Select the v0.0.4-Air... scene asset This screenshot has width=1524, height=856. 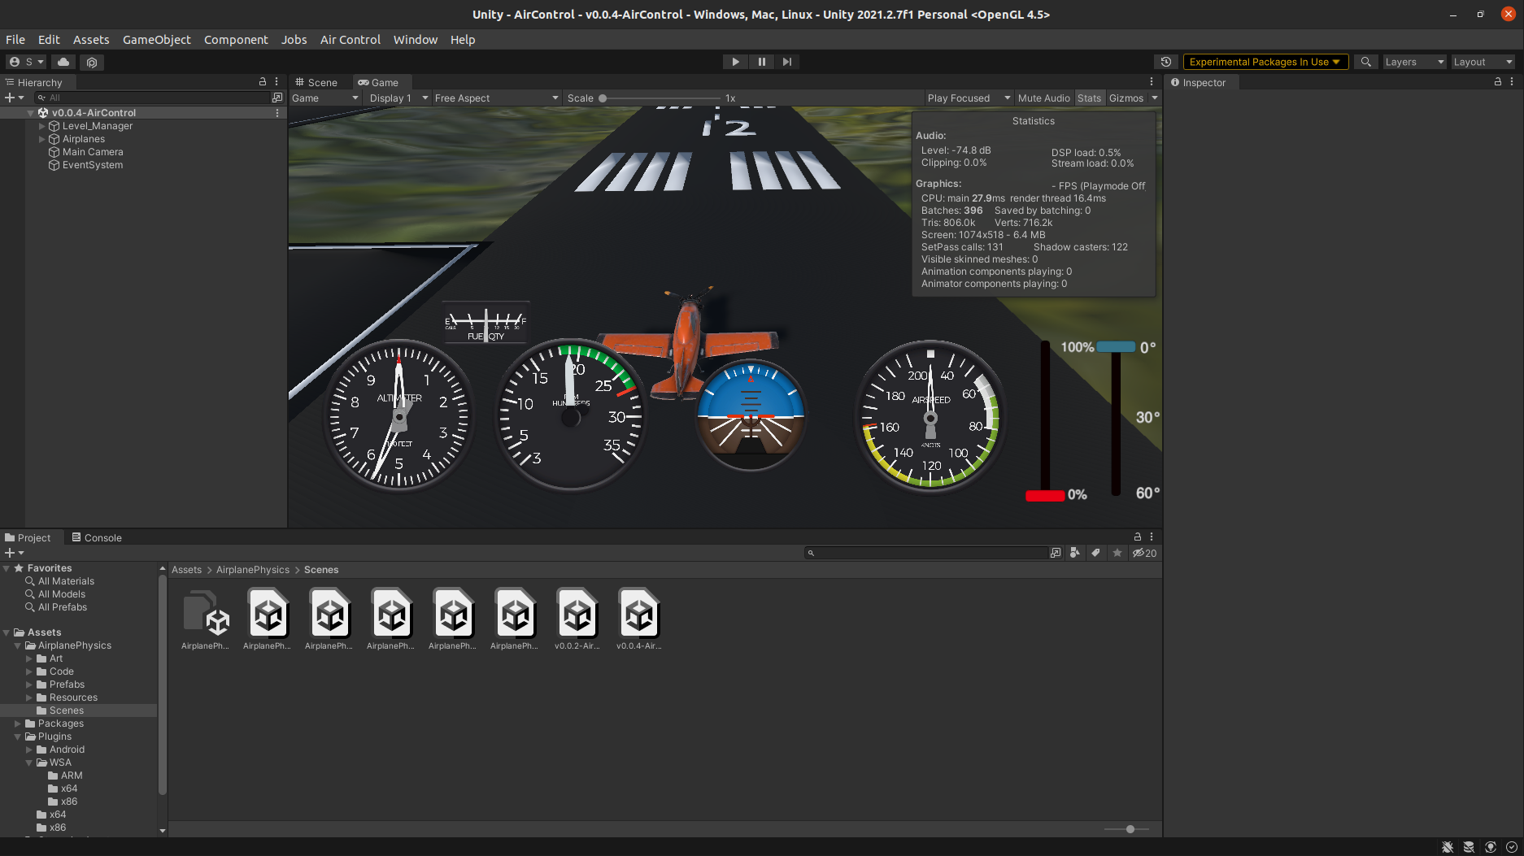coord(638,619)
